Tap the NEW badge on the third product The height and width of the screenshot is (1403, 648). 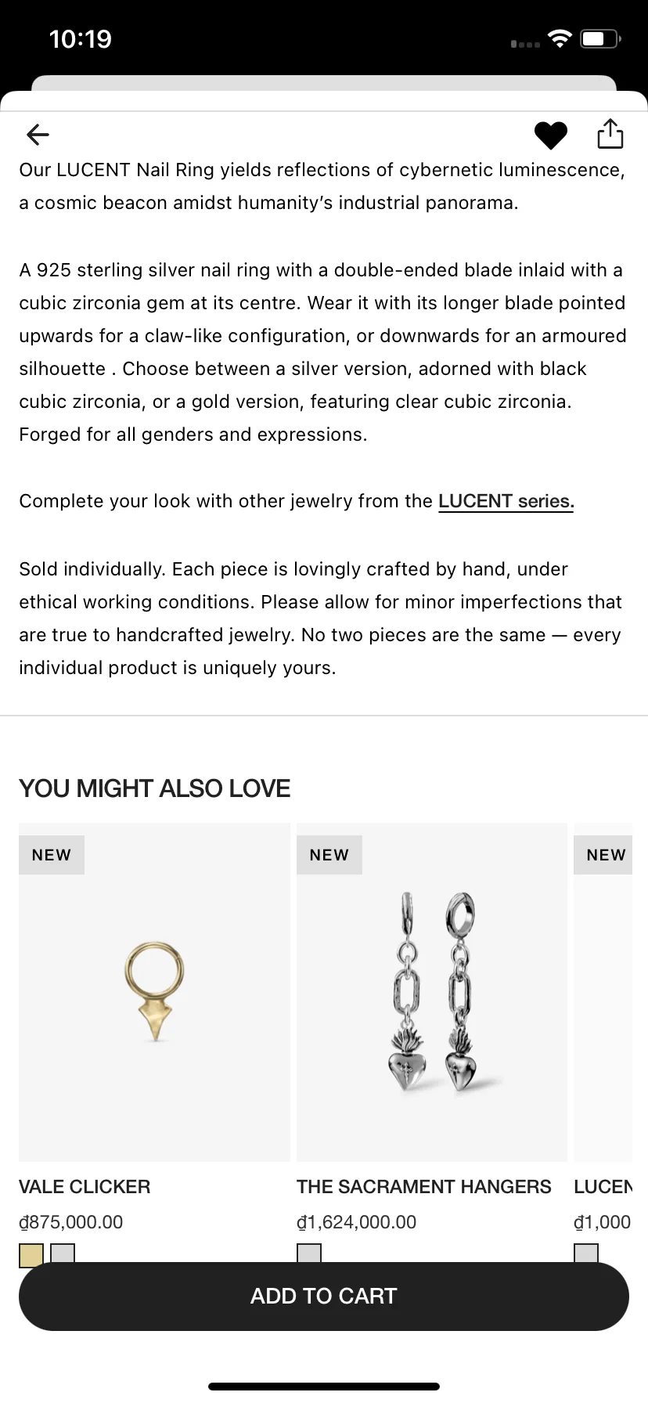606,855
